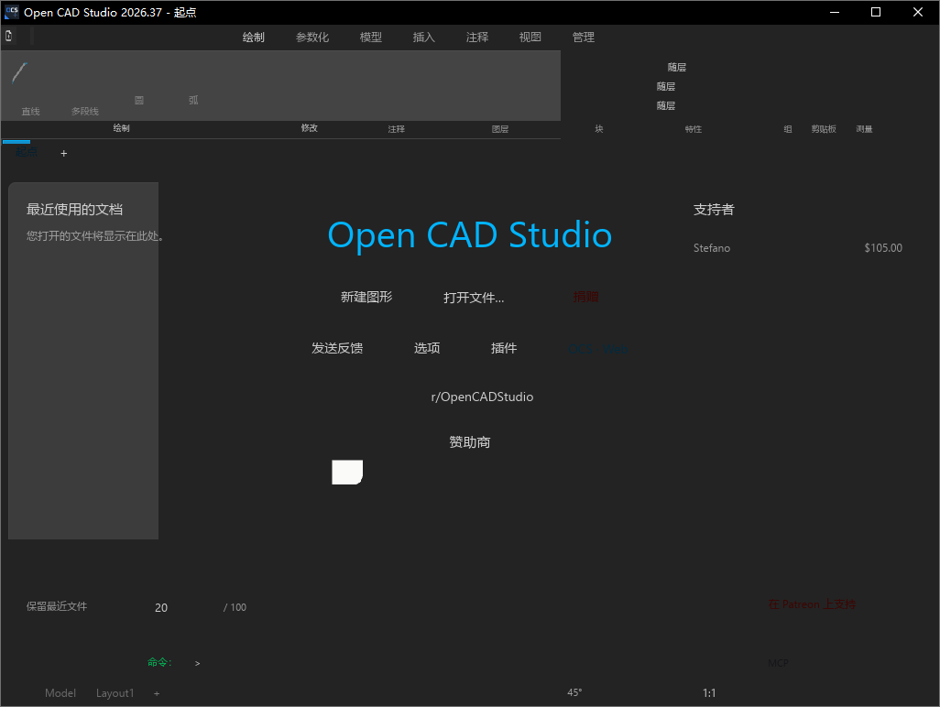Open the 注释 ribbon tab
This screenshot has height=707, width=940.
coord(477,38)
